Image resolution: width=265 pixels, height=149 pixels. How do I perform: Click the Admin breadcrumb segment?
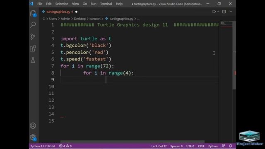tap(65, 19)
